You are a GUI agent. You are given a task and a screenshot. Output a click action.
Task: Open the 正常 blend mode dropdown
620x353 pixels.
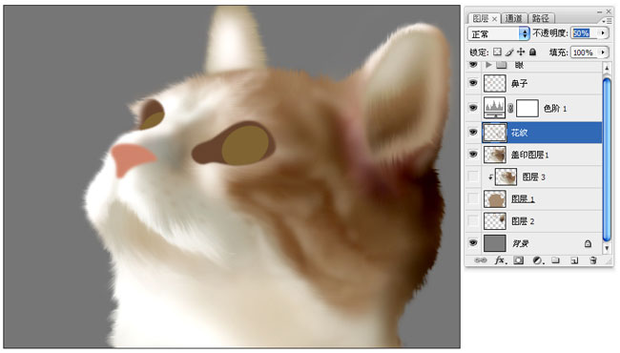tap(498, 34)
